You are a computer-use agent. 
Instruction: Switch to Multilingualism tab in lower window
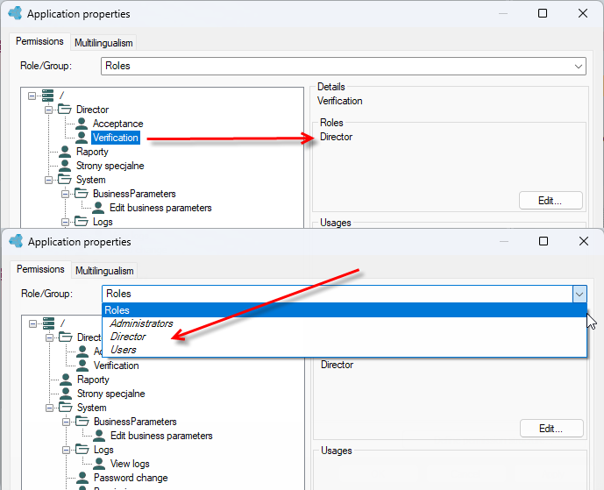click(x=104, y=271)
